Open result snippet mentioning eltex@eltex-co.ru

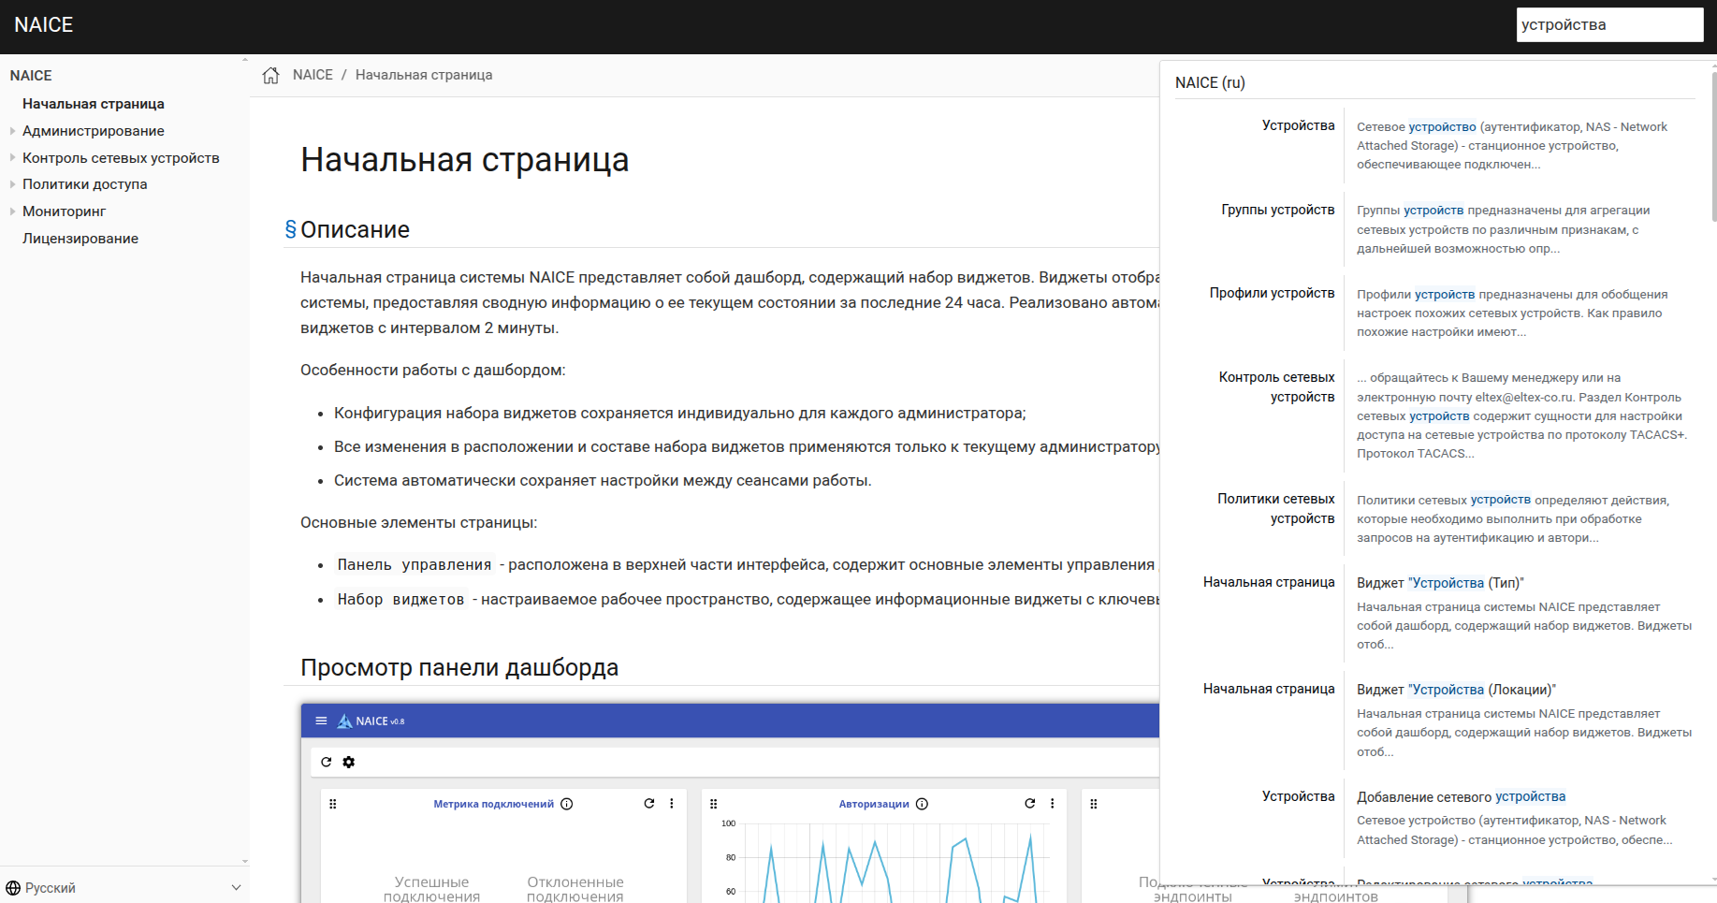(1522, 415)
